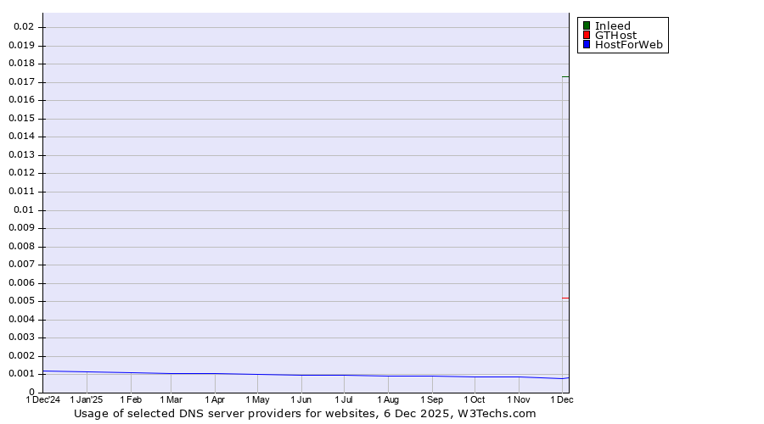Select the 0.01 y-axis value label
Image resolution: width=764 pixels, height=424 pixels.
pyautogui.click(x=23, y=209)
